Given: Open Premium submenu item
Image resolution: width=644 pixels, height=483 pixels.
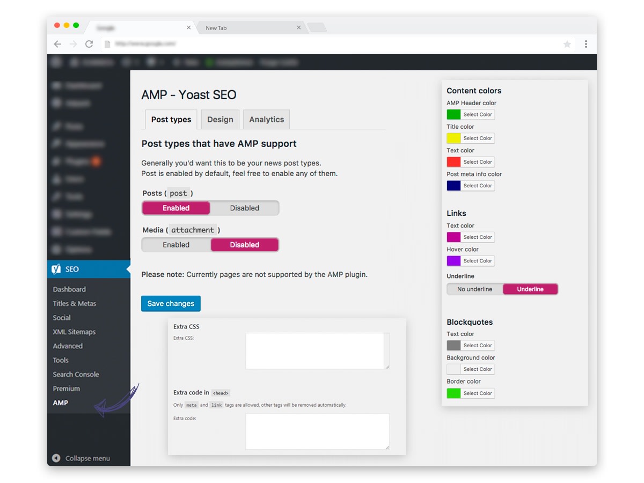Looking at the screenshot, I should [67, 389].
